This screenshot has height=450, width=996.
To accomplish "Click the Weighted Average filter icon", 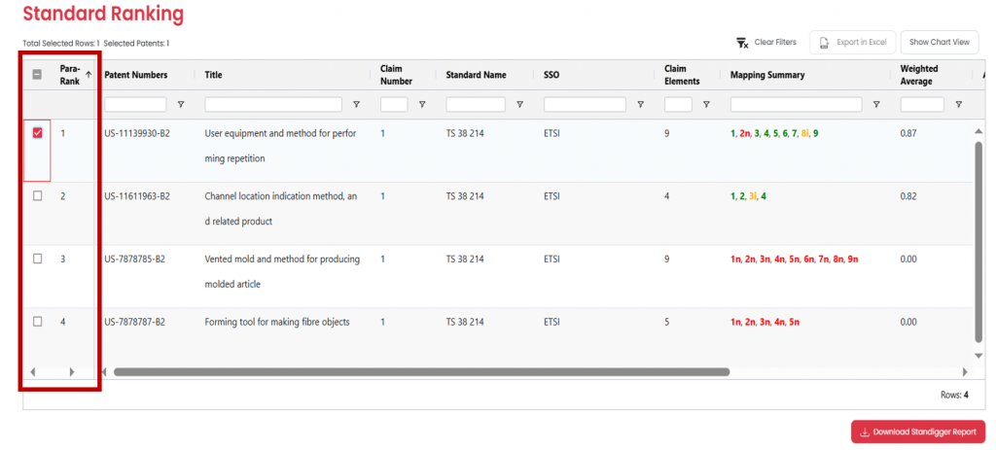I will tap(958, 104).
